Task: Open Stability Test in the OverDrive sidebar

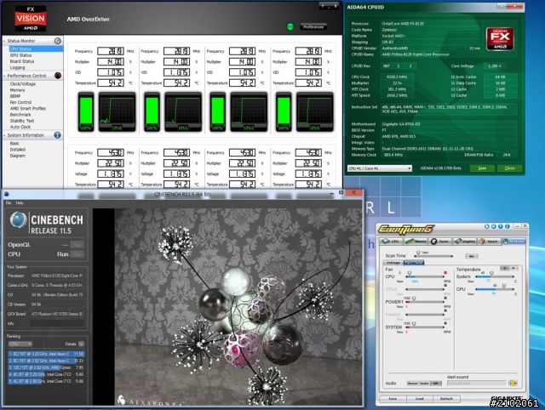Action: click(22, 121)
